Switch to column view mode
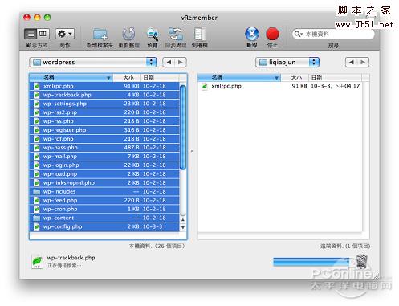This screenshot has width=399, height=306. pyautogui.click(x=43, y=34)
